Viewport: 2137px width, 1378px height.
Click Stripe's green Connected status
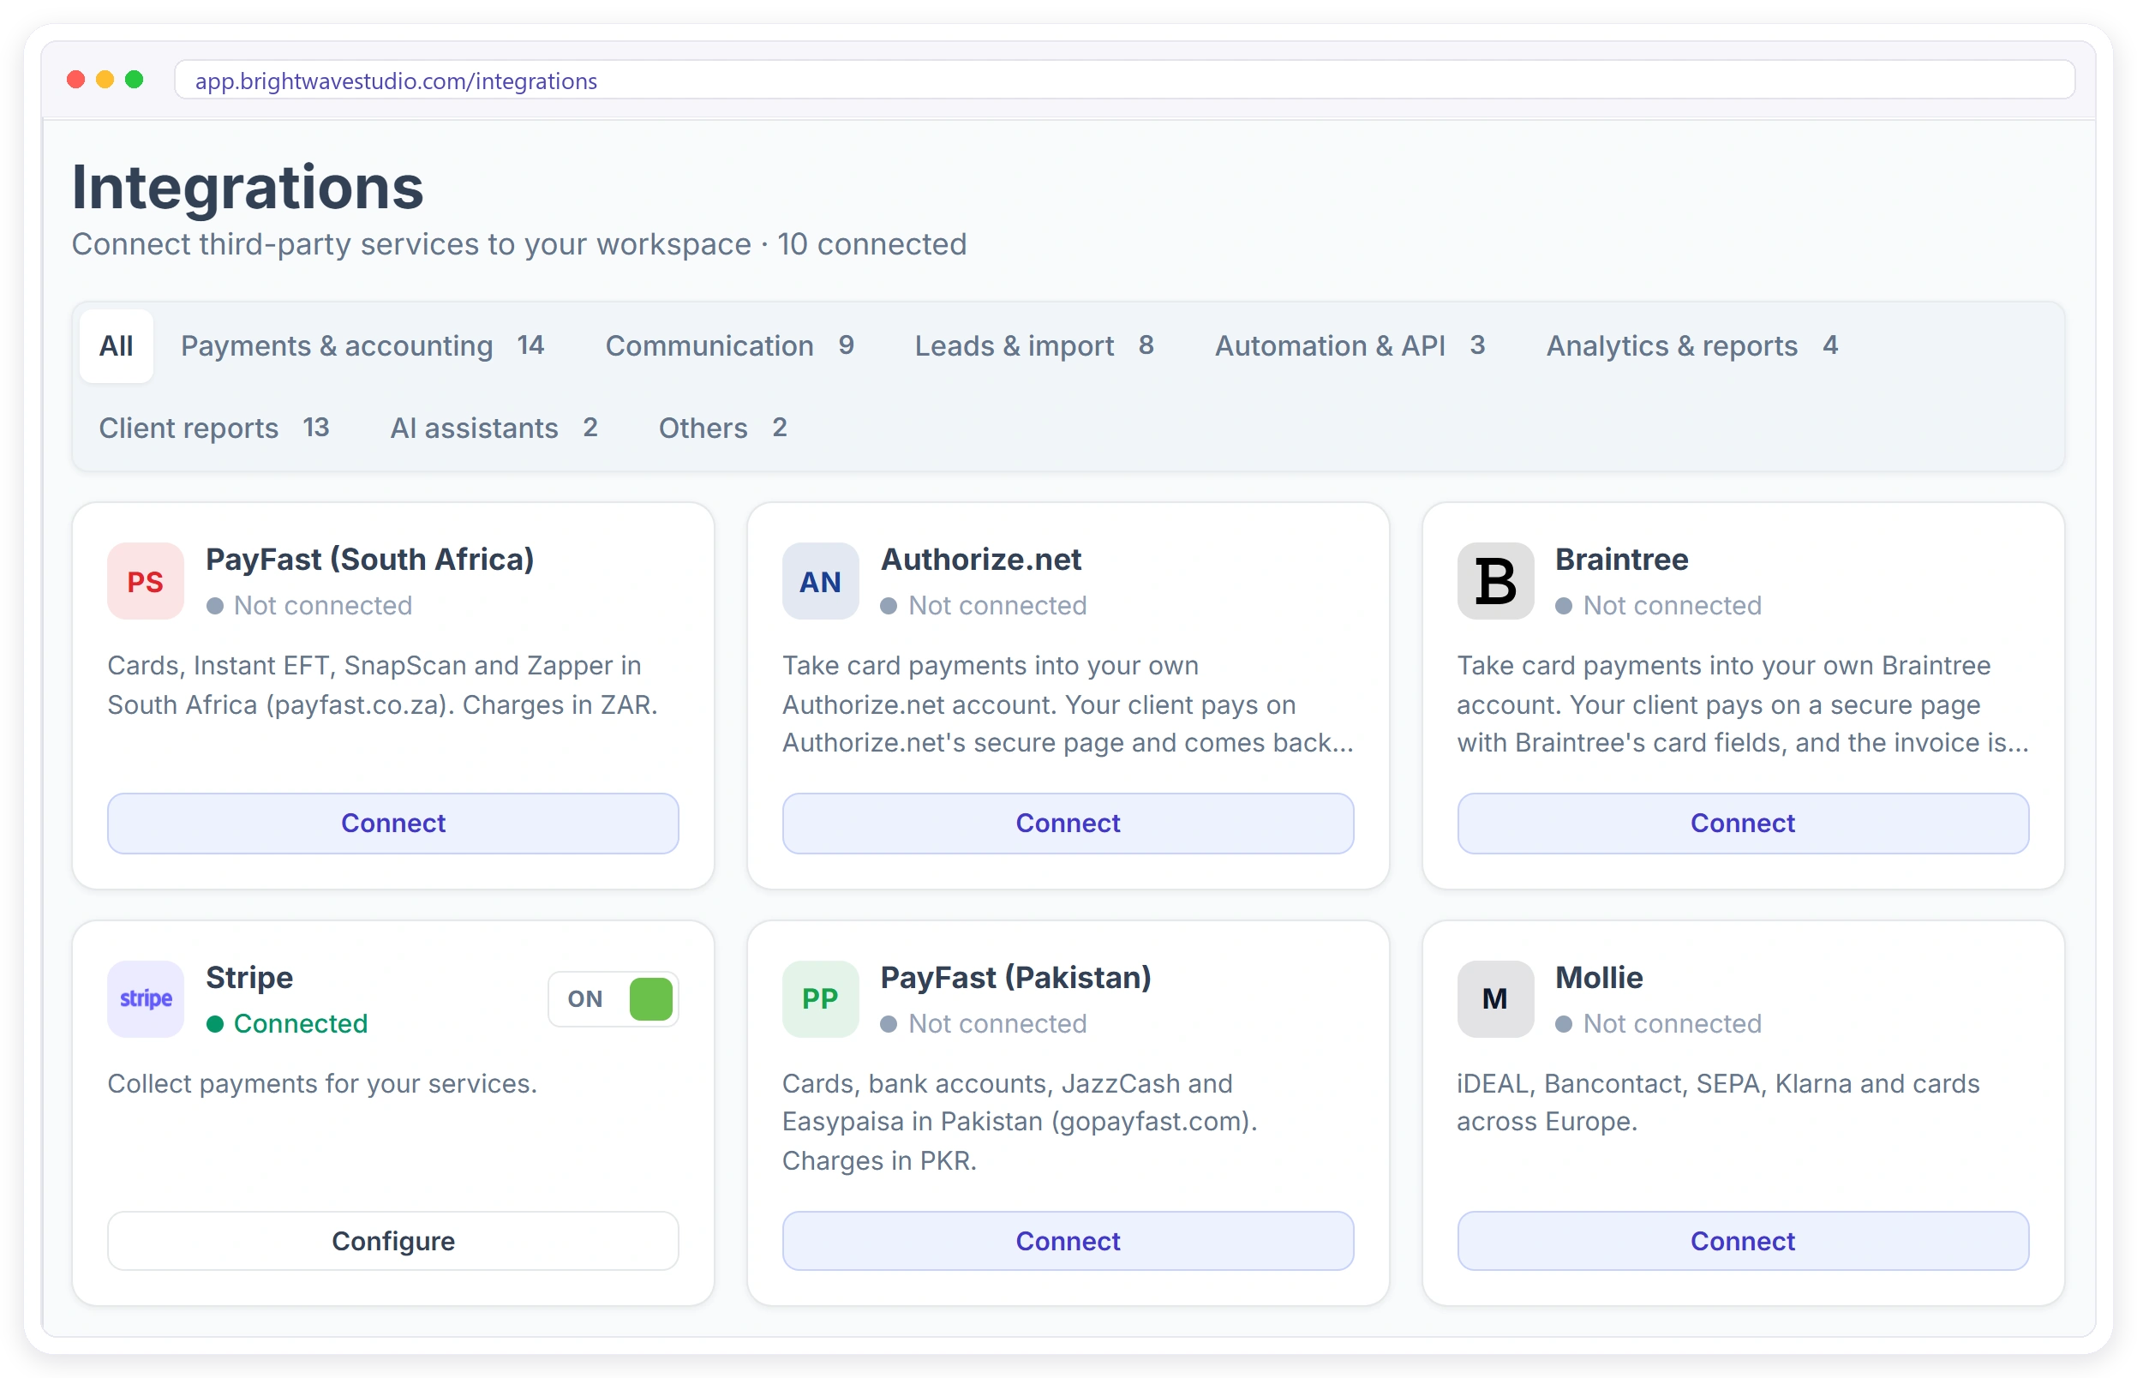287,1024
